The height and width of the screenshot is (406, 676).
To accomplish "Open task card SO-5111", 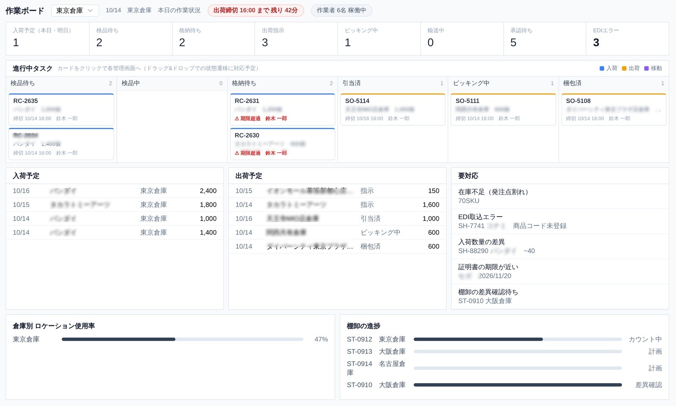I will 503,109.
